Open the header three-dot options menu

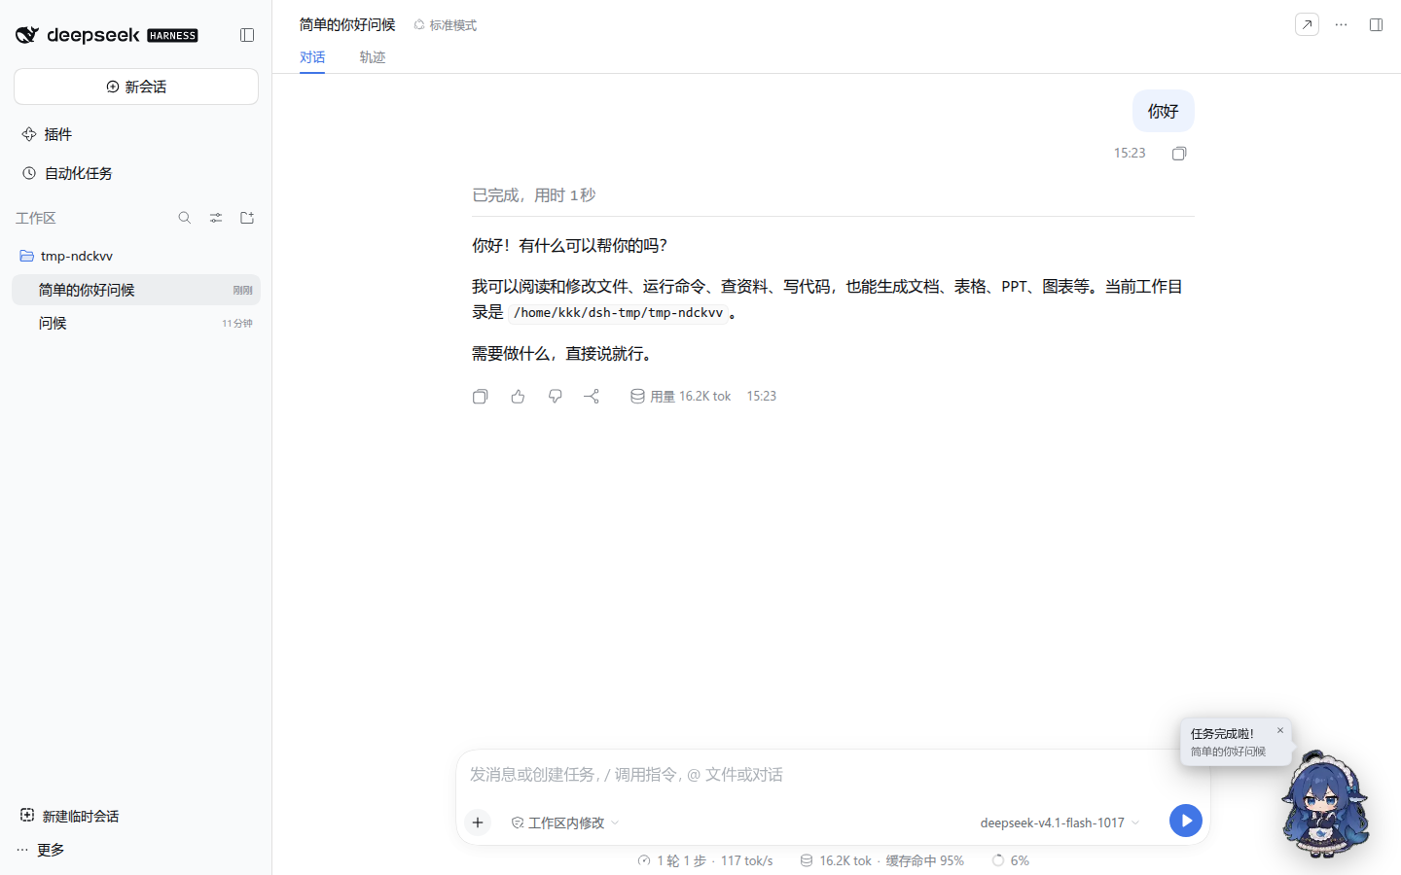pos(1341,24)
